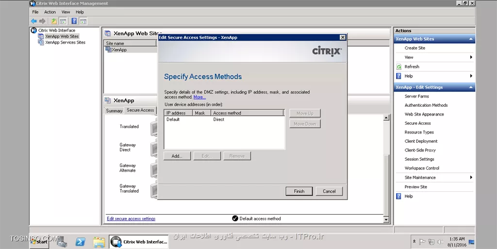Select the Default Direct row in address list
Screen dimensions: 497x249
224,119
